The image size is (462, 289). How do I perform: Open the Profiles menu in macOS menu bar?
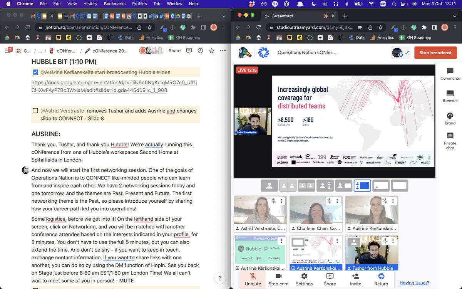(x=139, y=3)
